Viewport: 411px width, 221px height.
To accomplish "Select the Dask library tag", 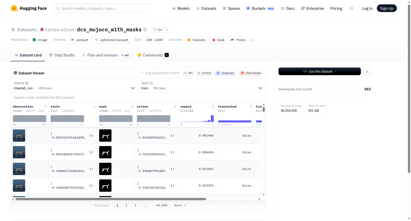I will tap(218, 40).
